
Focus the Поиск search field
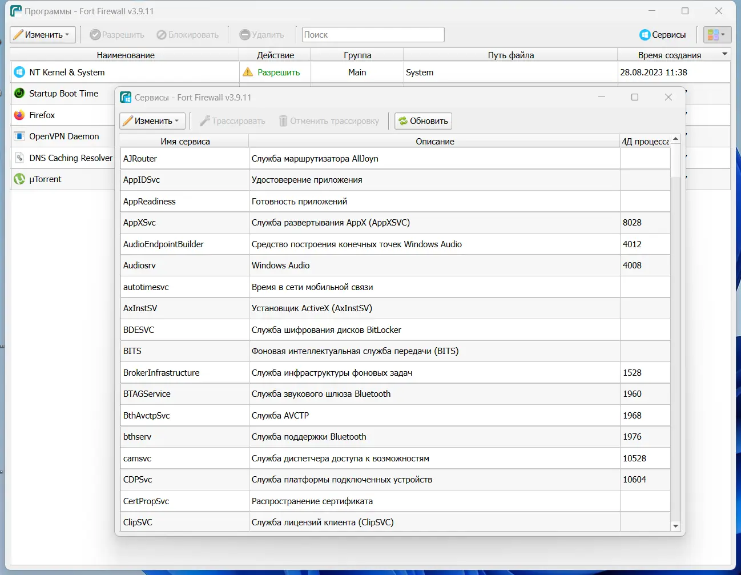[x=373, y=35]
